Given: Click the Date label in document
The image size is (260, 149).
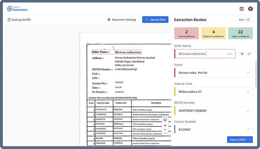Looking at the screenshot, I should pyautogui.click(x=96, y=88).
